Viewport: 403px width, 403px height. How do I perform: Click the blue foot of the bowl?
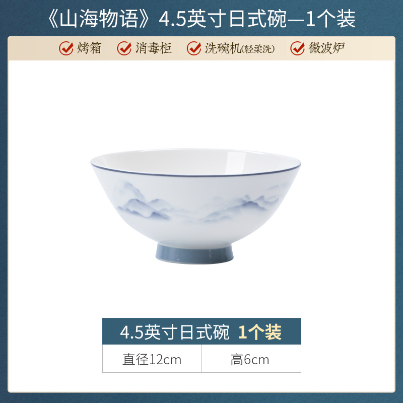pos(194,253)
